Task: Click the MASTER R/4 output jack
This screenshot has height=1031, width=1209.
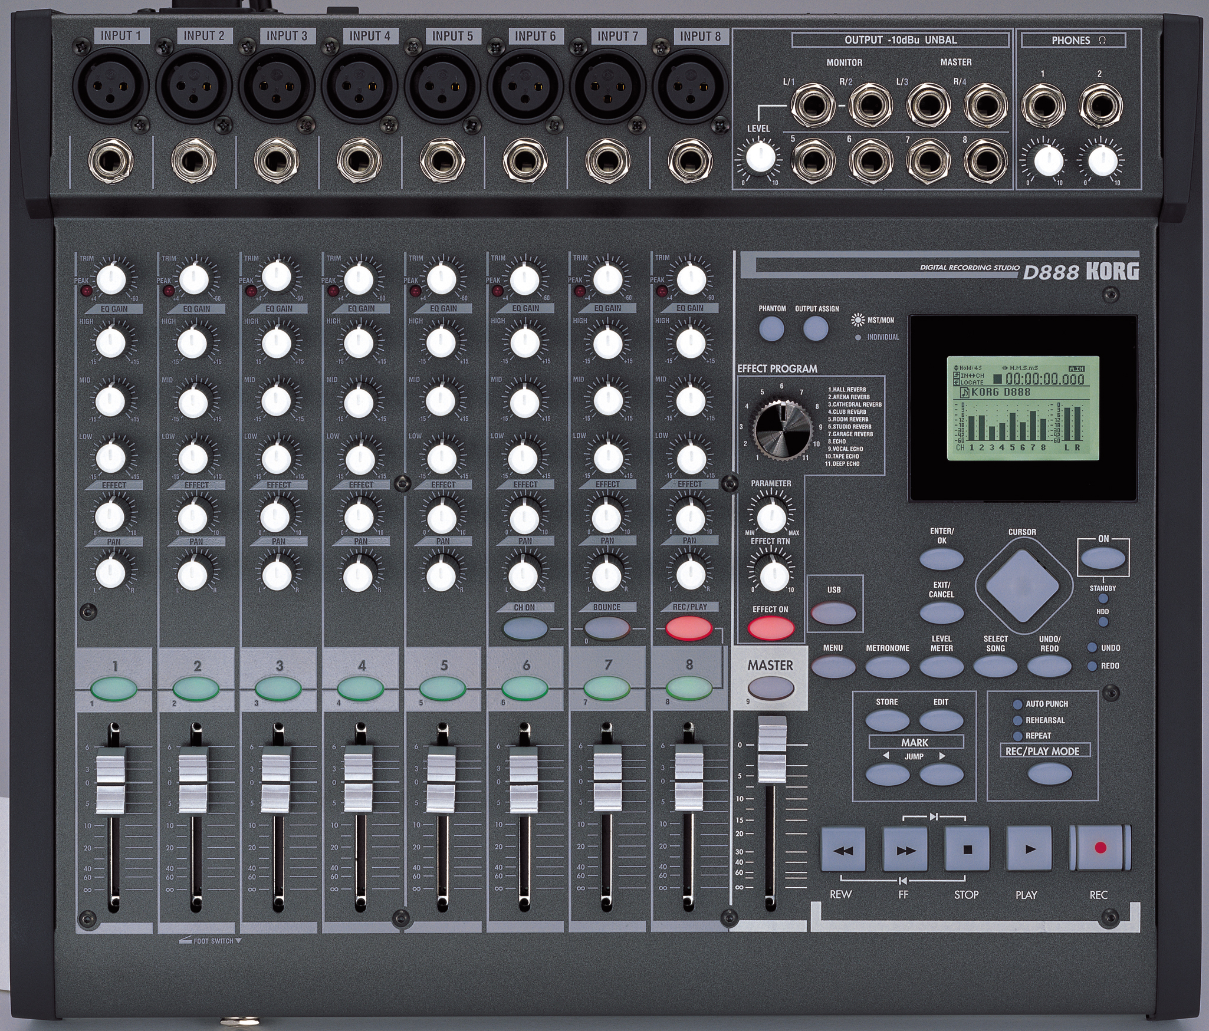Action: tap(985, 107)
